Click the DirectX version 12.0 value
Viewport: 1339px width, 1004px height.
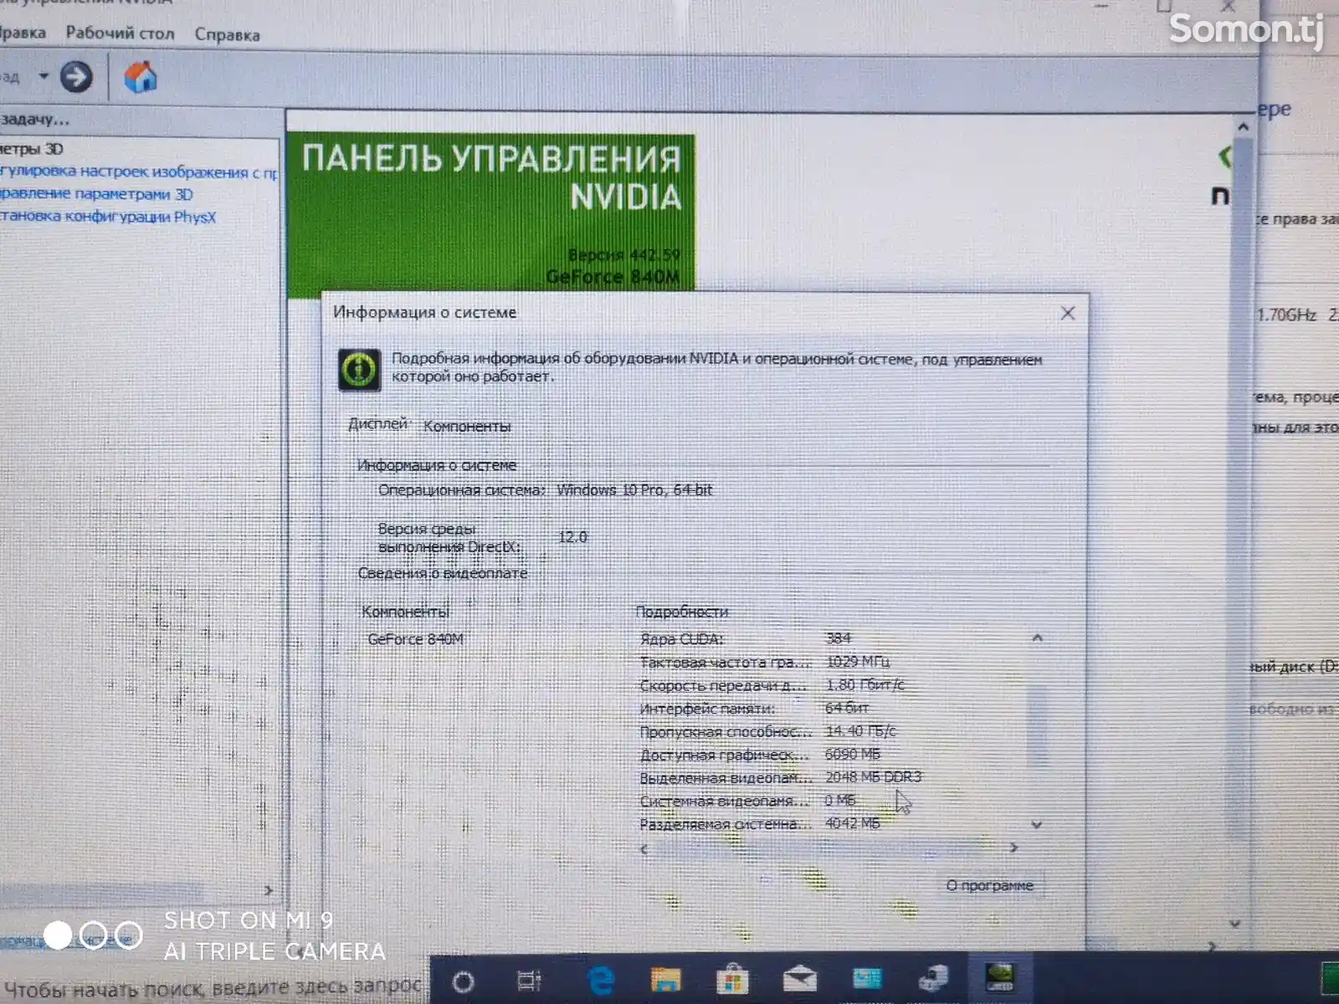[572, 537]
